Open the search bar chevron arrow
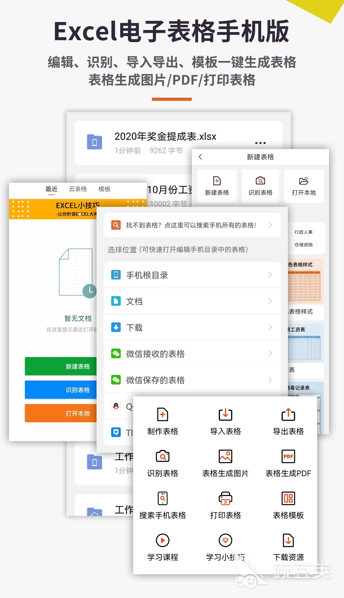344x598 pixels. 270,225
